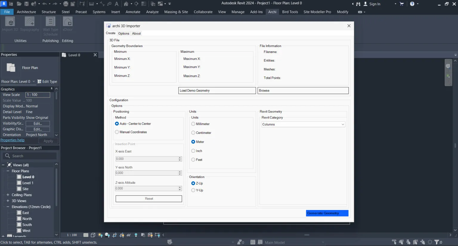Viewport: 458px width, 246px height.
Task: Click the Visual Style cube icon
Action: [93, 235]
